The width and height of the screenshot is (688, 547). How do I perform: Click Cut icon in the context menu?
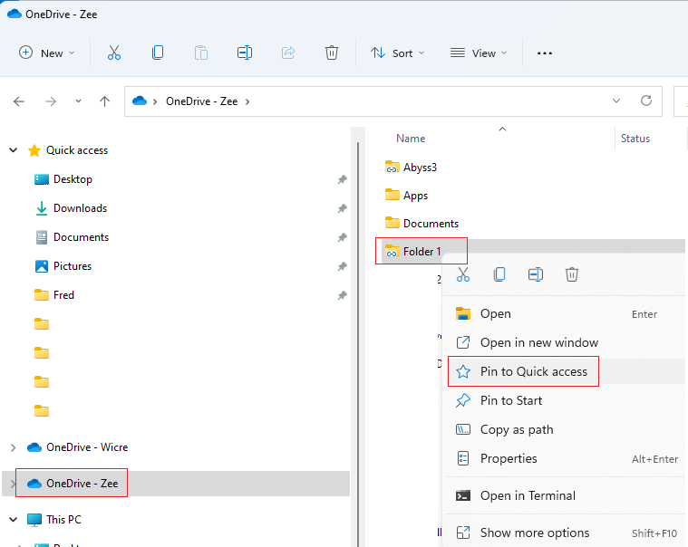pos(463,274)
